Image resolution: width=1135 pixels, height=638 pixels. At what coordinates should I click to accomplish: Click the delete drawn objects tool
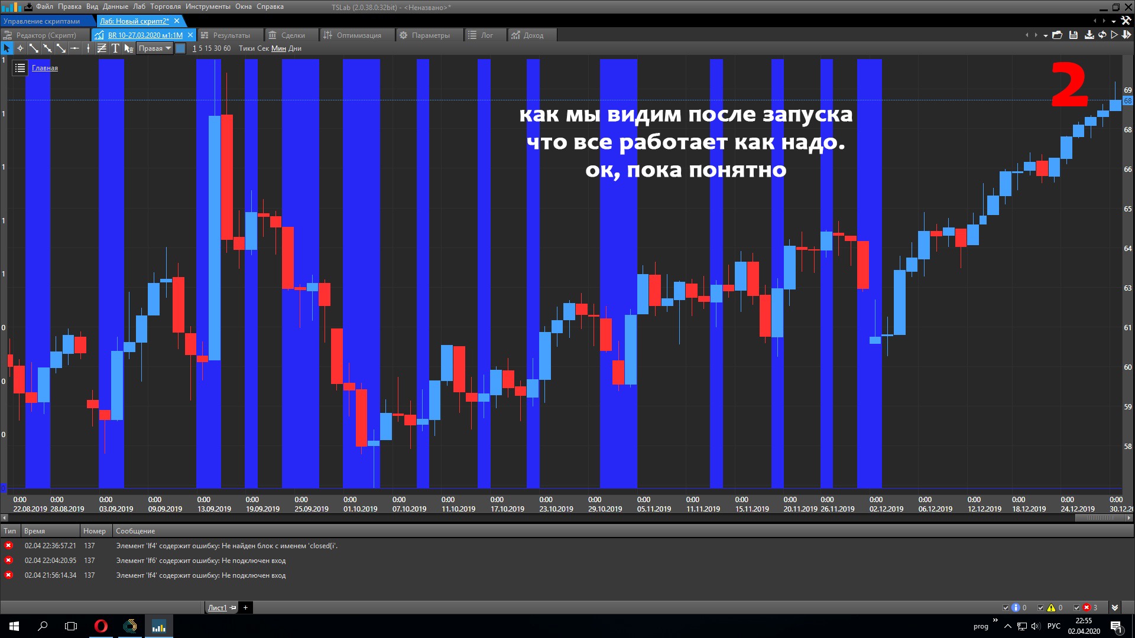(129, 48)
